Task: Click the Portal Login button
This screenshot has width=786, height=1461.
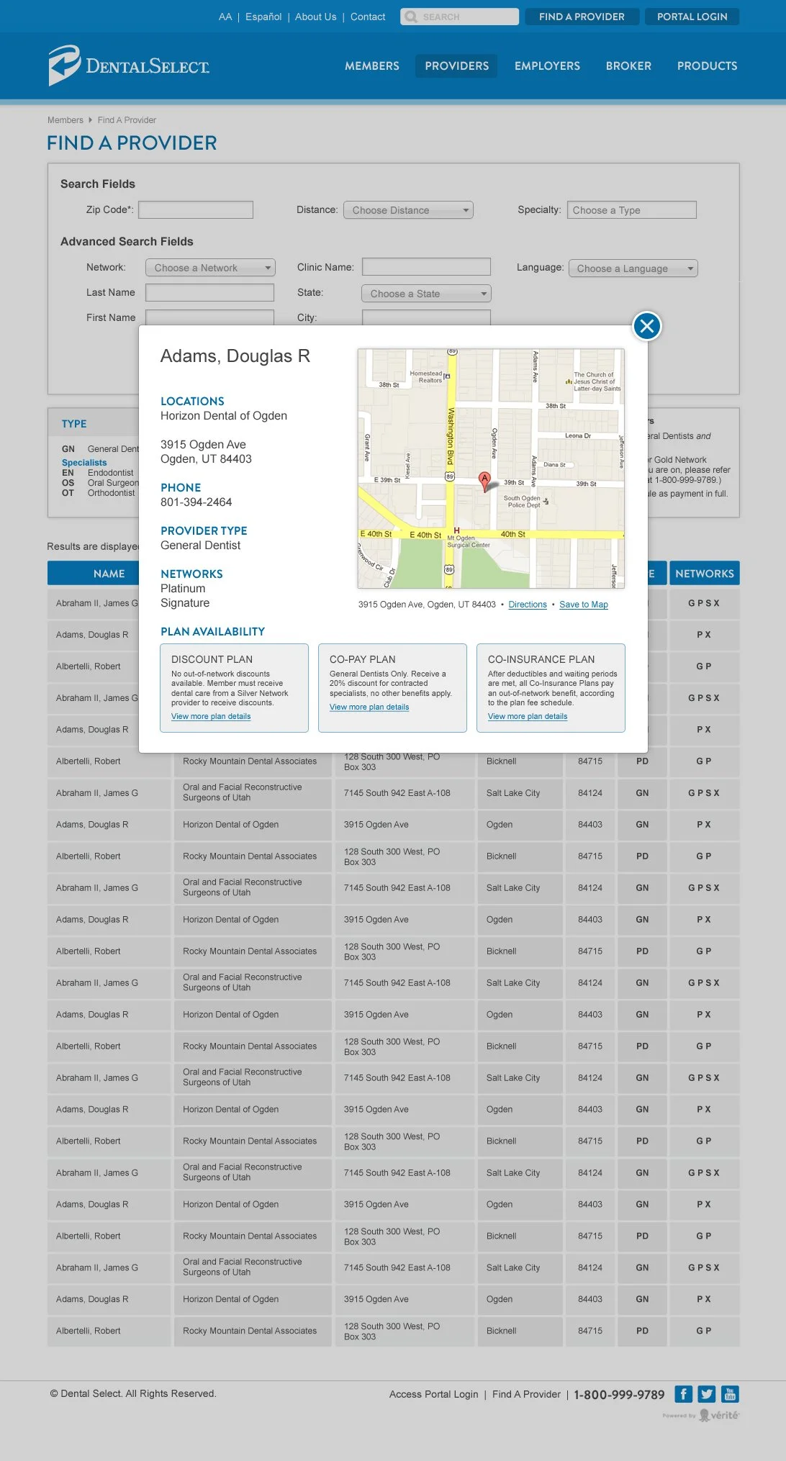Action: [692, 17]
